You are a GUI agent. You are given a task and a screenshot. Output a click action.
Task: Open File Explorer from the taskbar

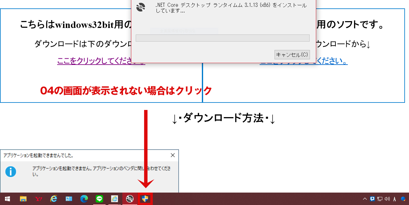[x=23, y=199]
